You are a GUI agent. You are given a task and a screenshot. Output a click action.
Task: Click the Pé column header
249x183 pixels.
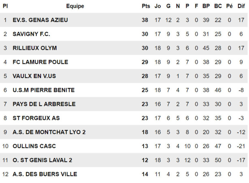click(230, 6)
